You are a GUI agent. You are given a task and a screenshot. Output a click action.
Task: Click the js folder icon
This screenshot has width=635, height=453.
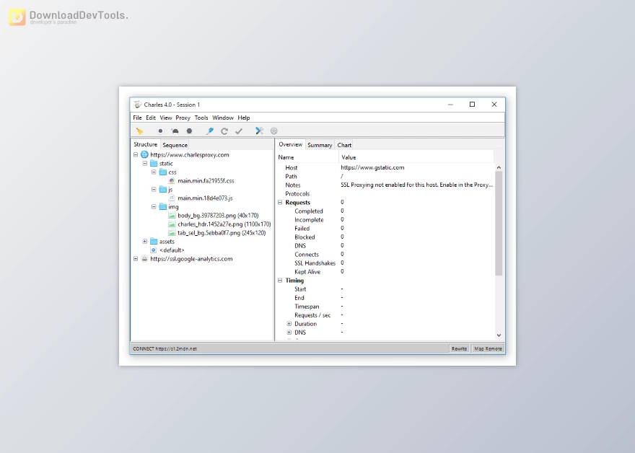163,190
